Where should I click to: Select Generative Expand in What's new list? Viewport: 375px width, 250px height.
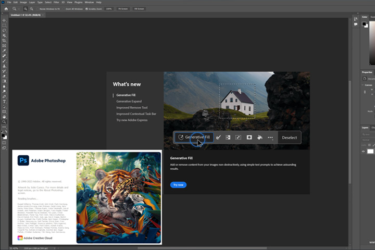[129, 102]
